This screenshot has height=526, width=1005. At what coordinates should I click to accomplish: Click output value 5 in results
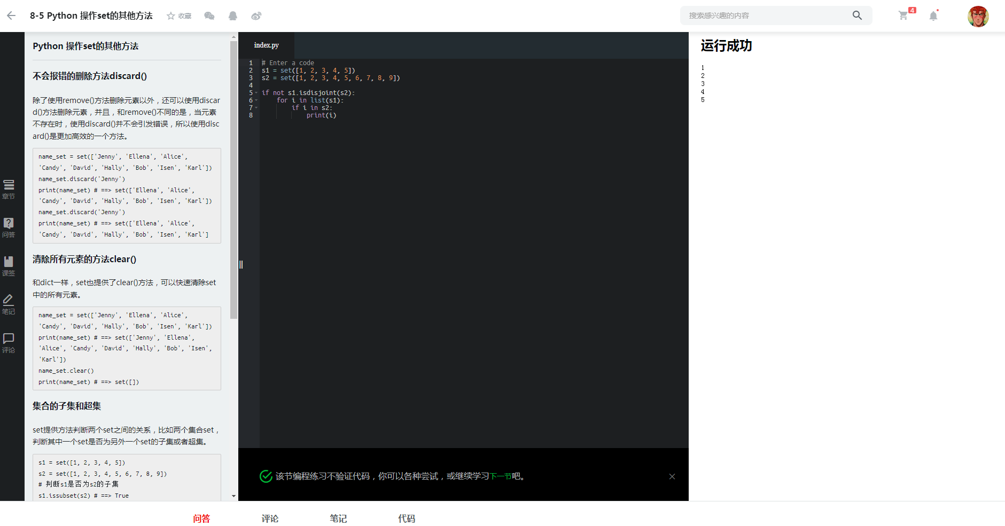[703, 100]
